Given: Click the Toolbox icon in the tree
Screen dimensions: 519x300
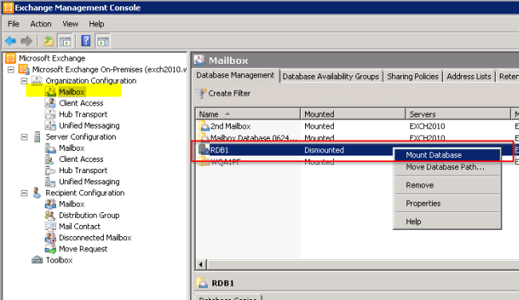Looking at the screenshot, I should tap(37, 260).
